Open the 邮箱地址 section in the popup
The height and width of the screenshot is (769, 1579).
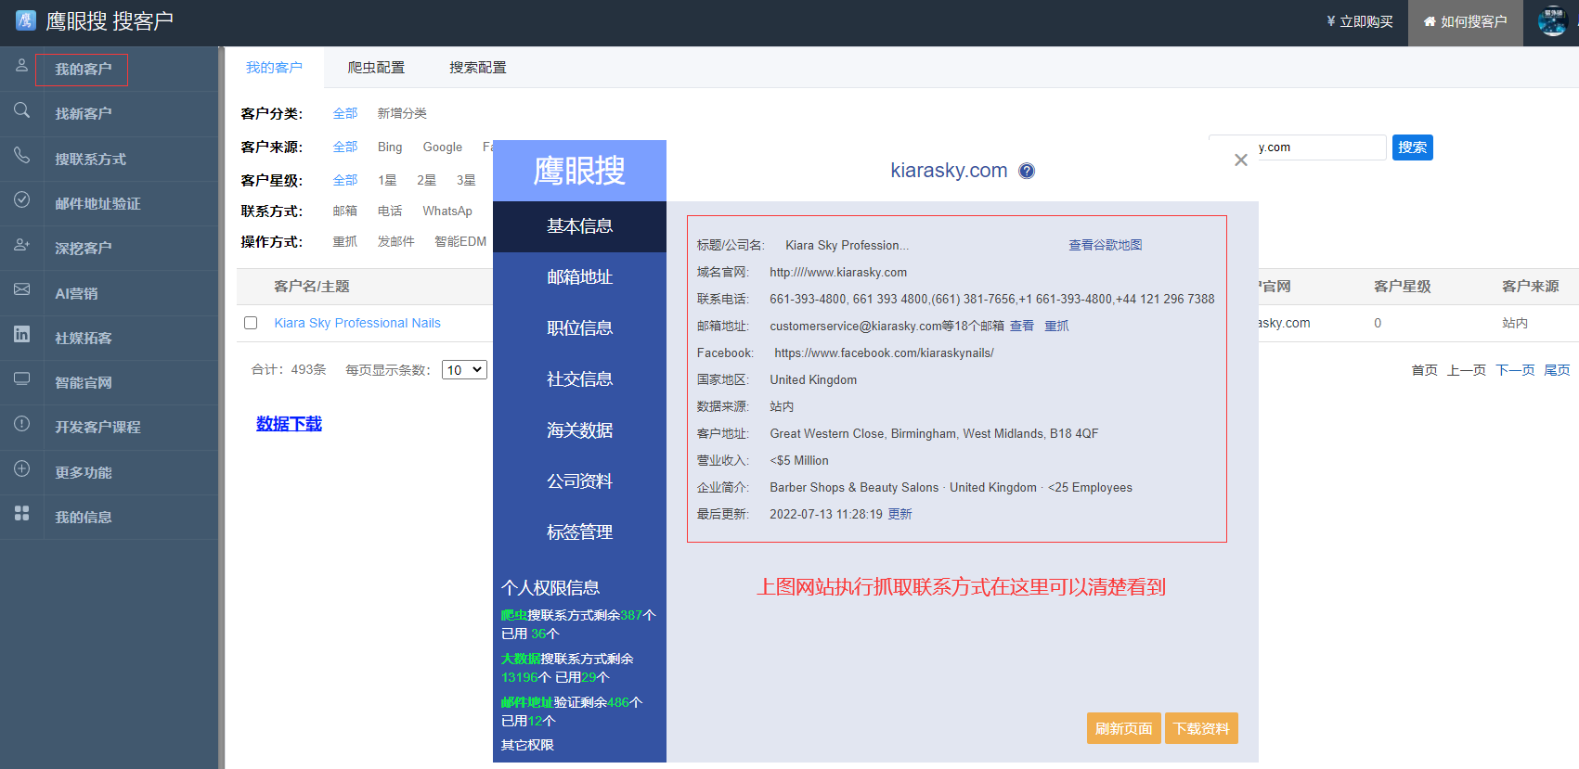(x=579, y=277)
